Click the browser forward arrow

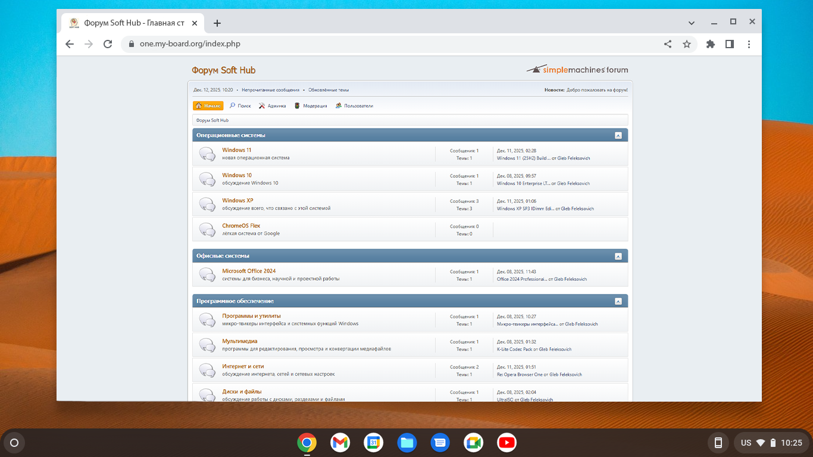[89, 44]
